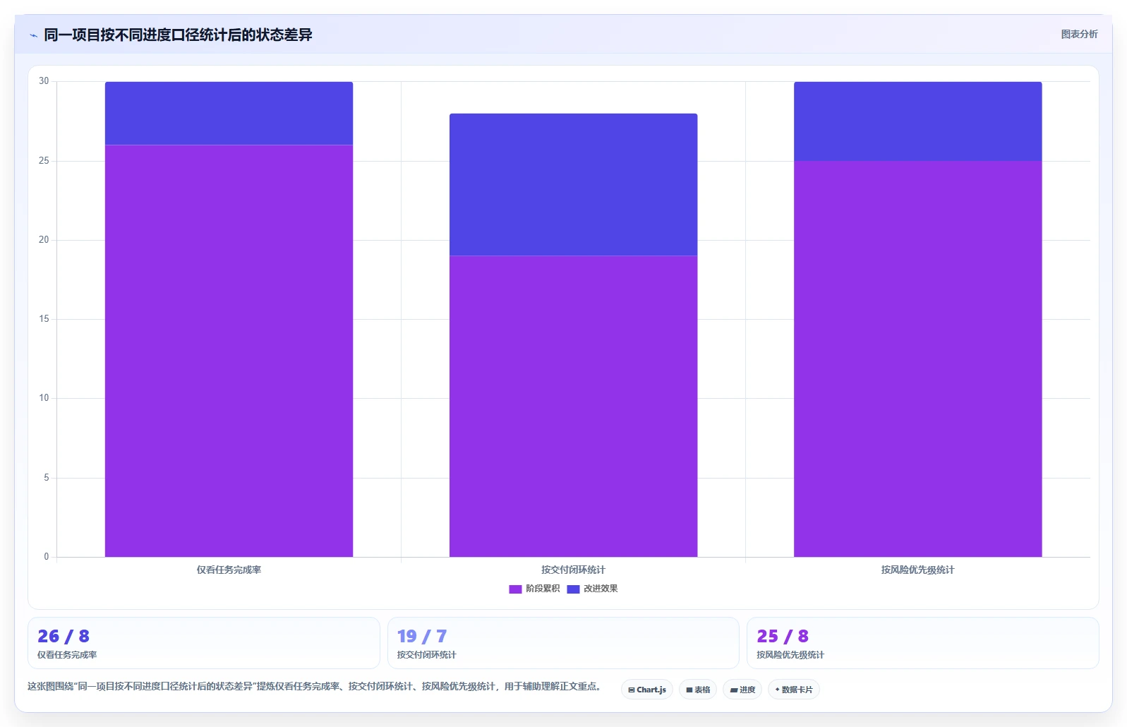1127x727 pixels.
Task: Click the purple bar segment for 按交付闭环统计
Action: click(573, 406)
